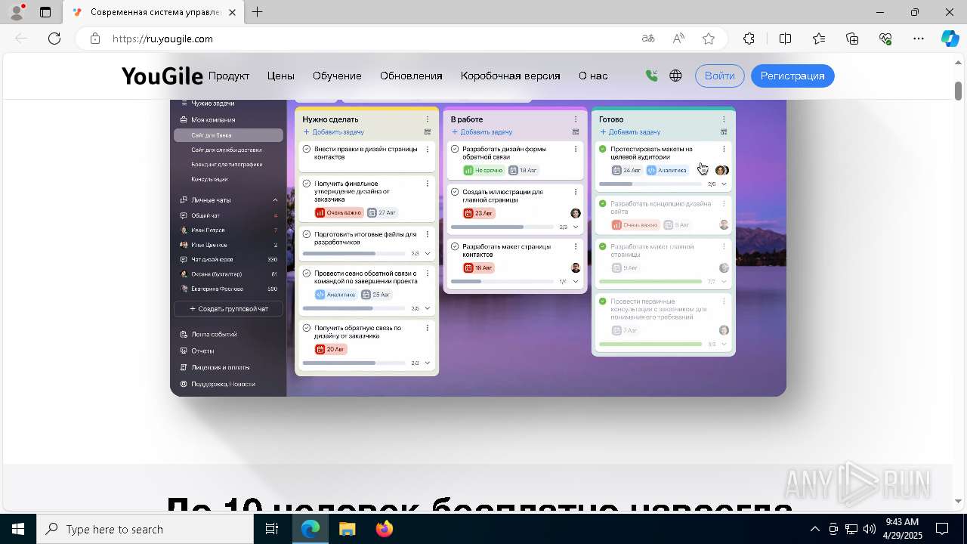The image size is (967, 544).
Task: Click Добавить задачу in Нужно сделать column
Action: coord(334,132)
